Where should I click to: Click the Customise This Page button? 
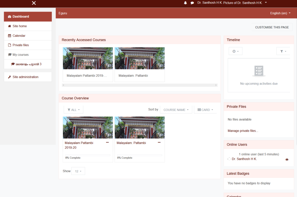(x=272, y=27)
